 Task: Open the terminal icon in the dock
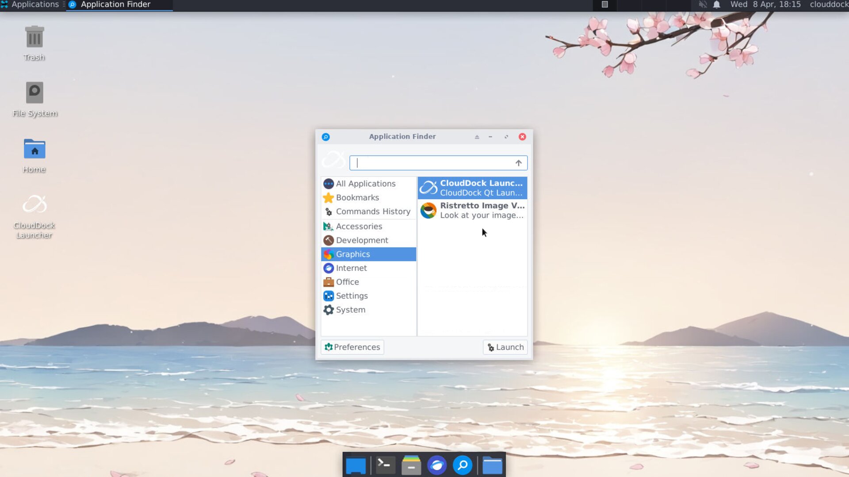point(385,465)
